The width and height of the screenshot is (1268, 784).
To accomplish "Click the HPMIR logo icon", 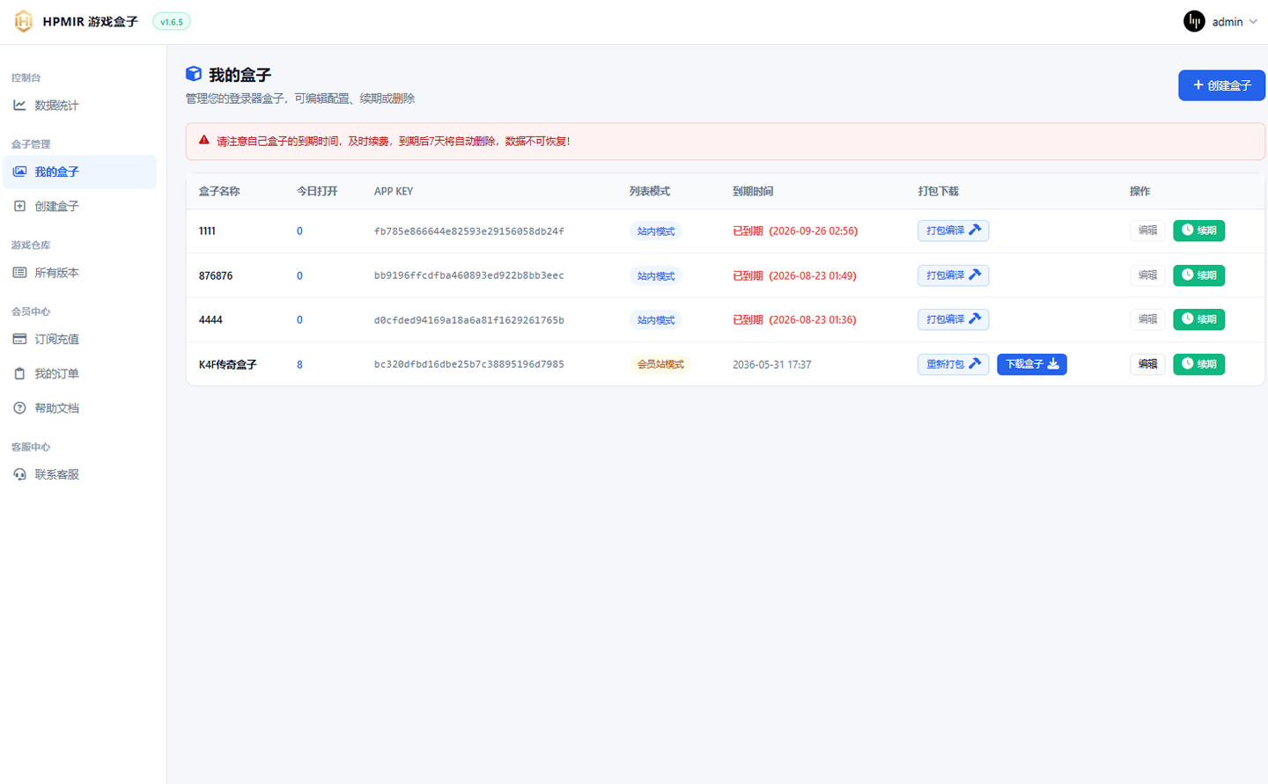I will [24, 21].
